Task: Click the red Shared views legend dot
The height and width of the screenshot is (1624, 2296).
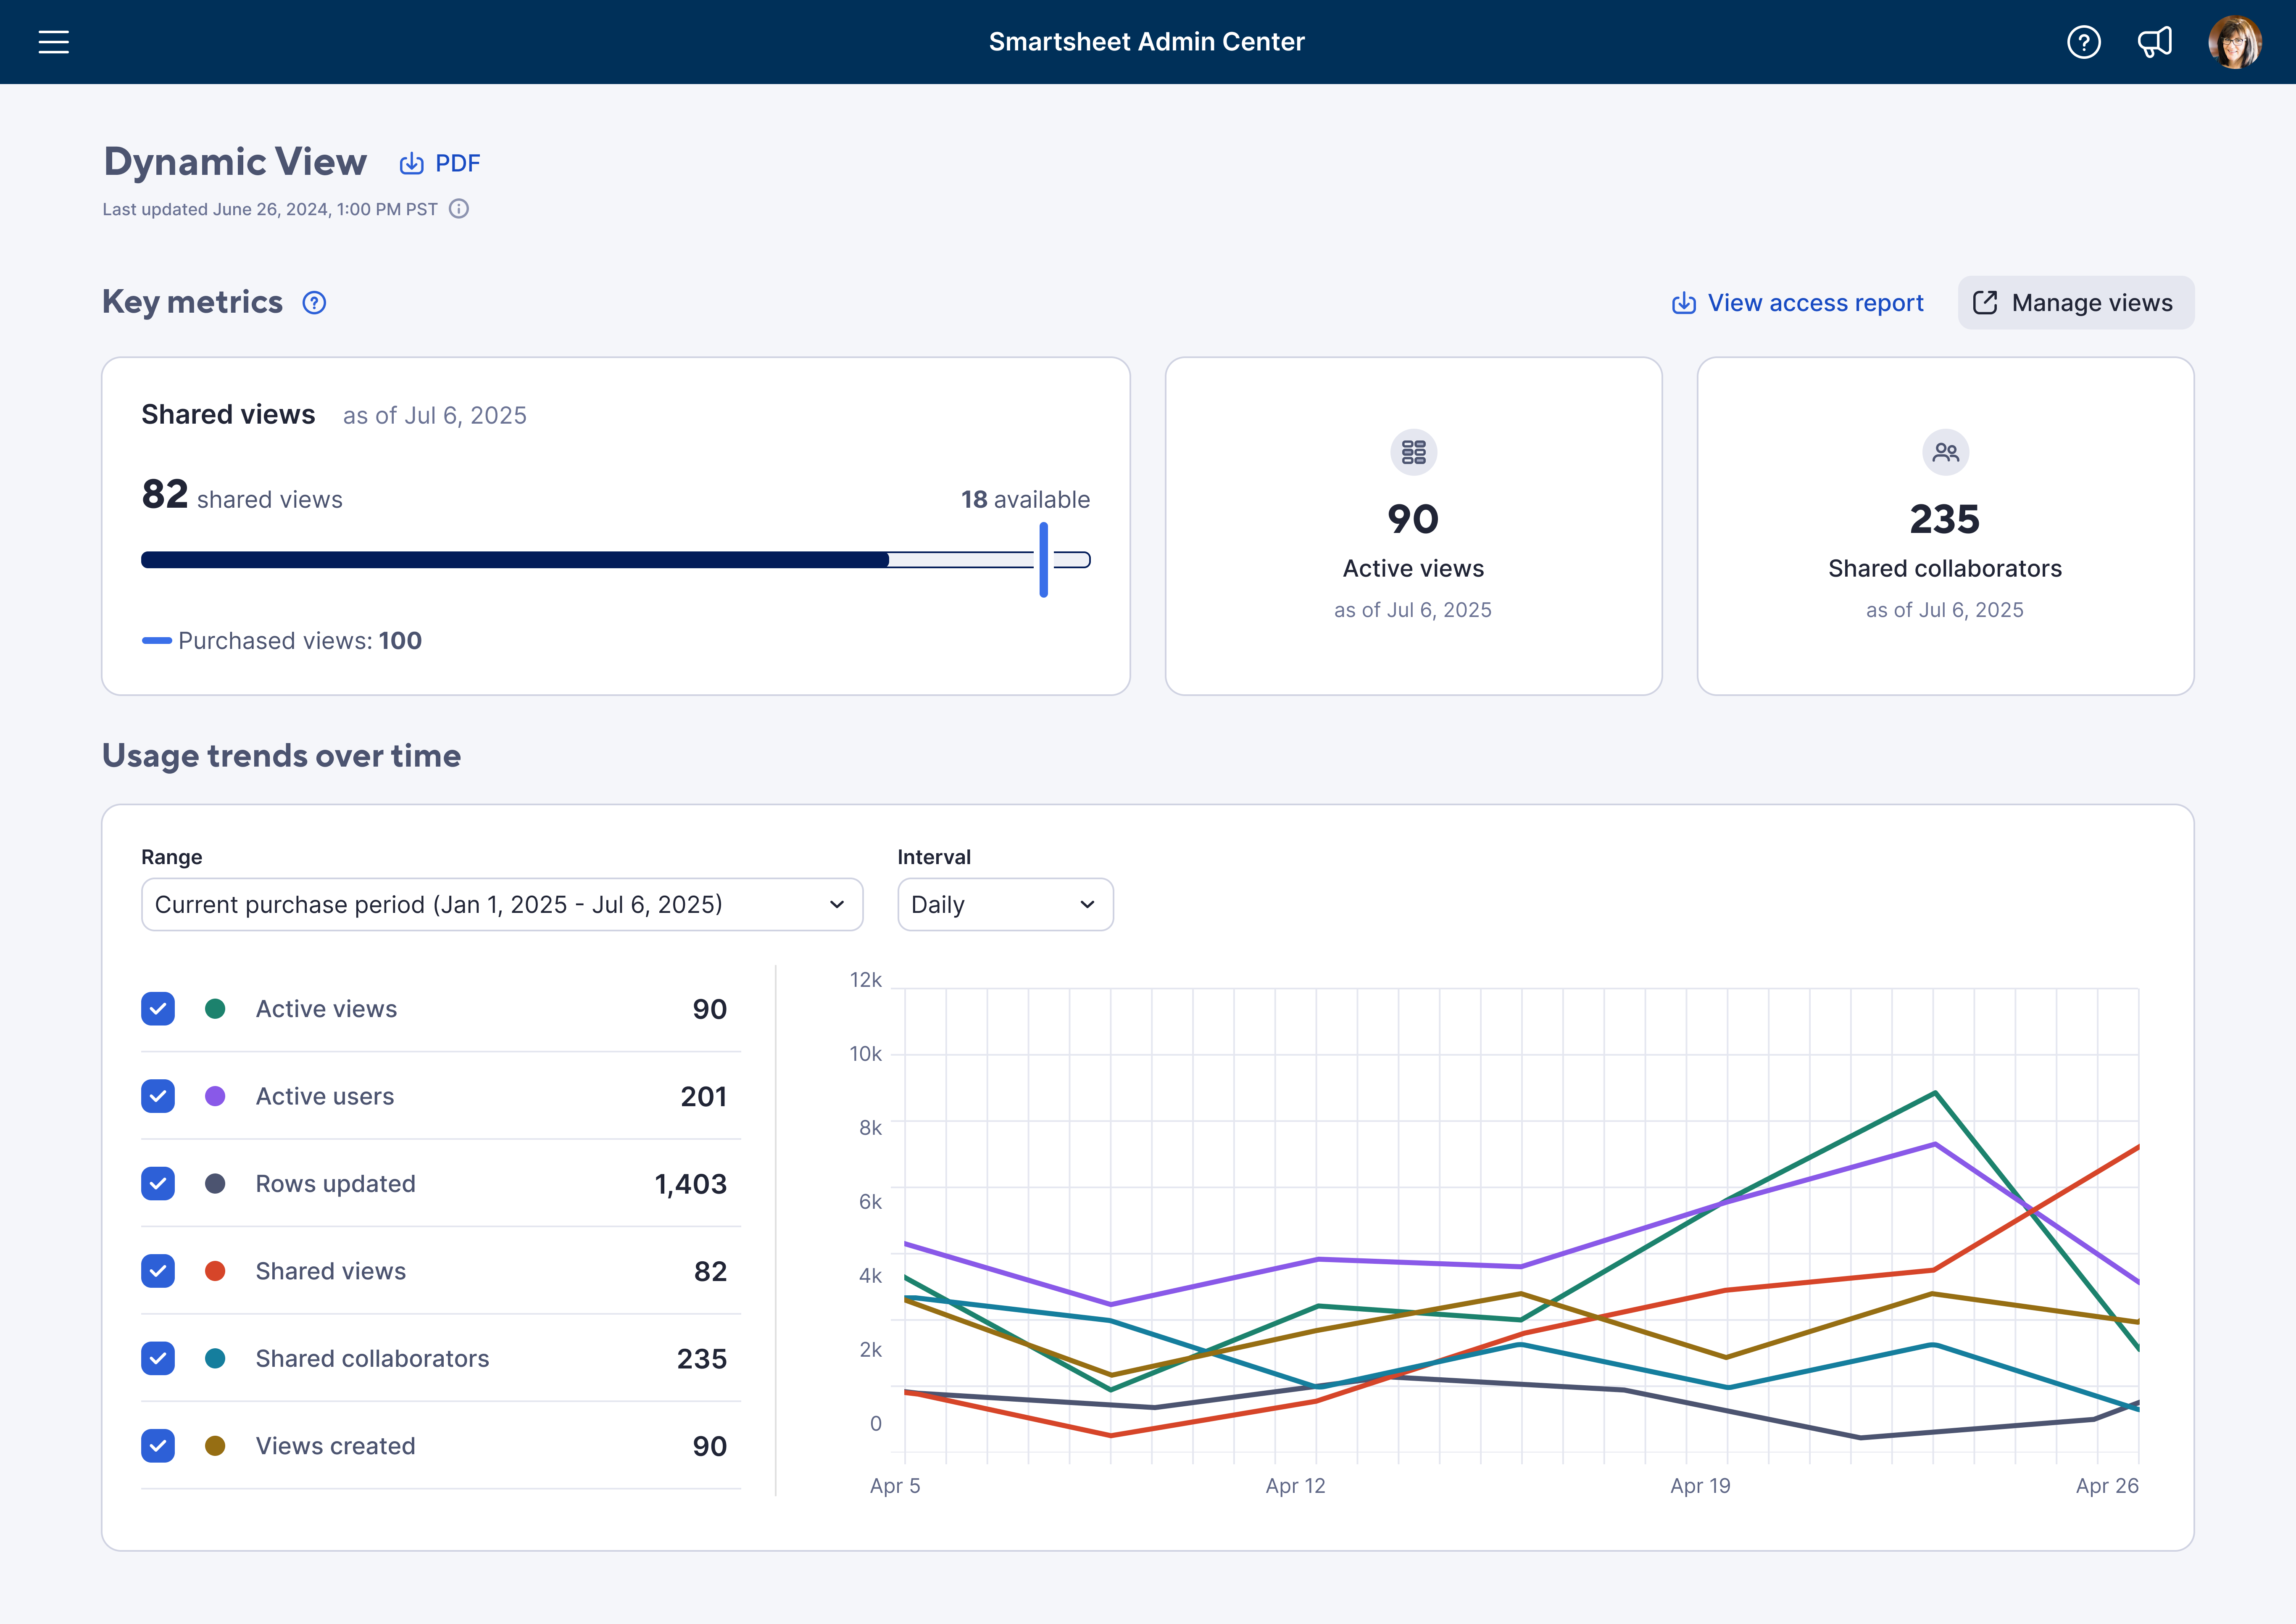Action: [x=215, y=1271]
